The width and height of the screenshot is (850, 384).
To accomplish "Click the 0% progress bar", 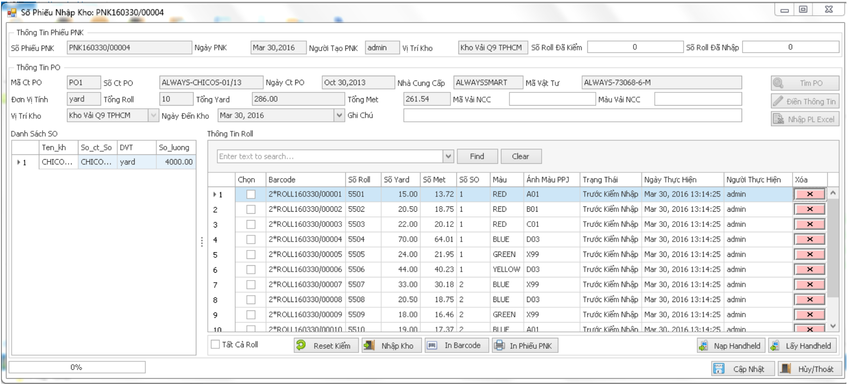I will [x=77, y=367].
